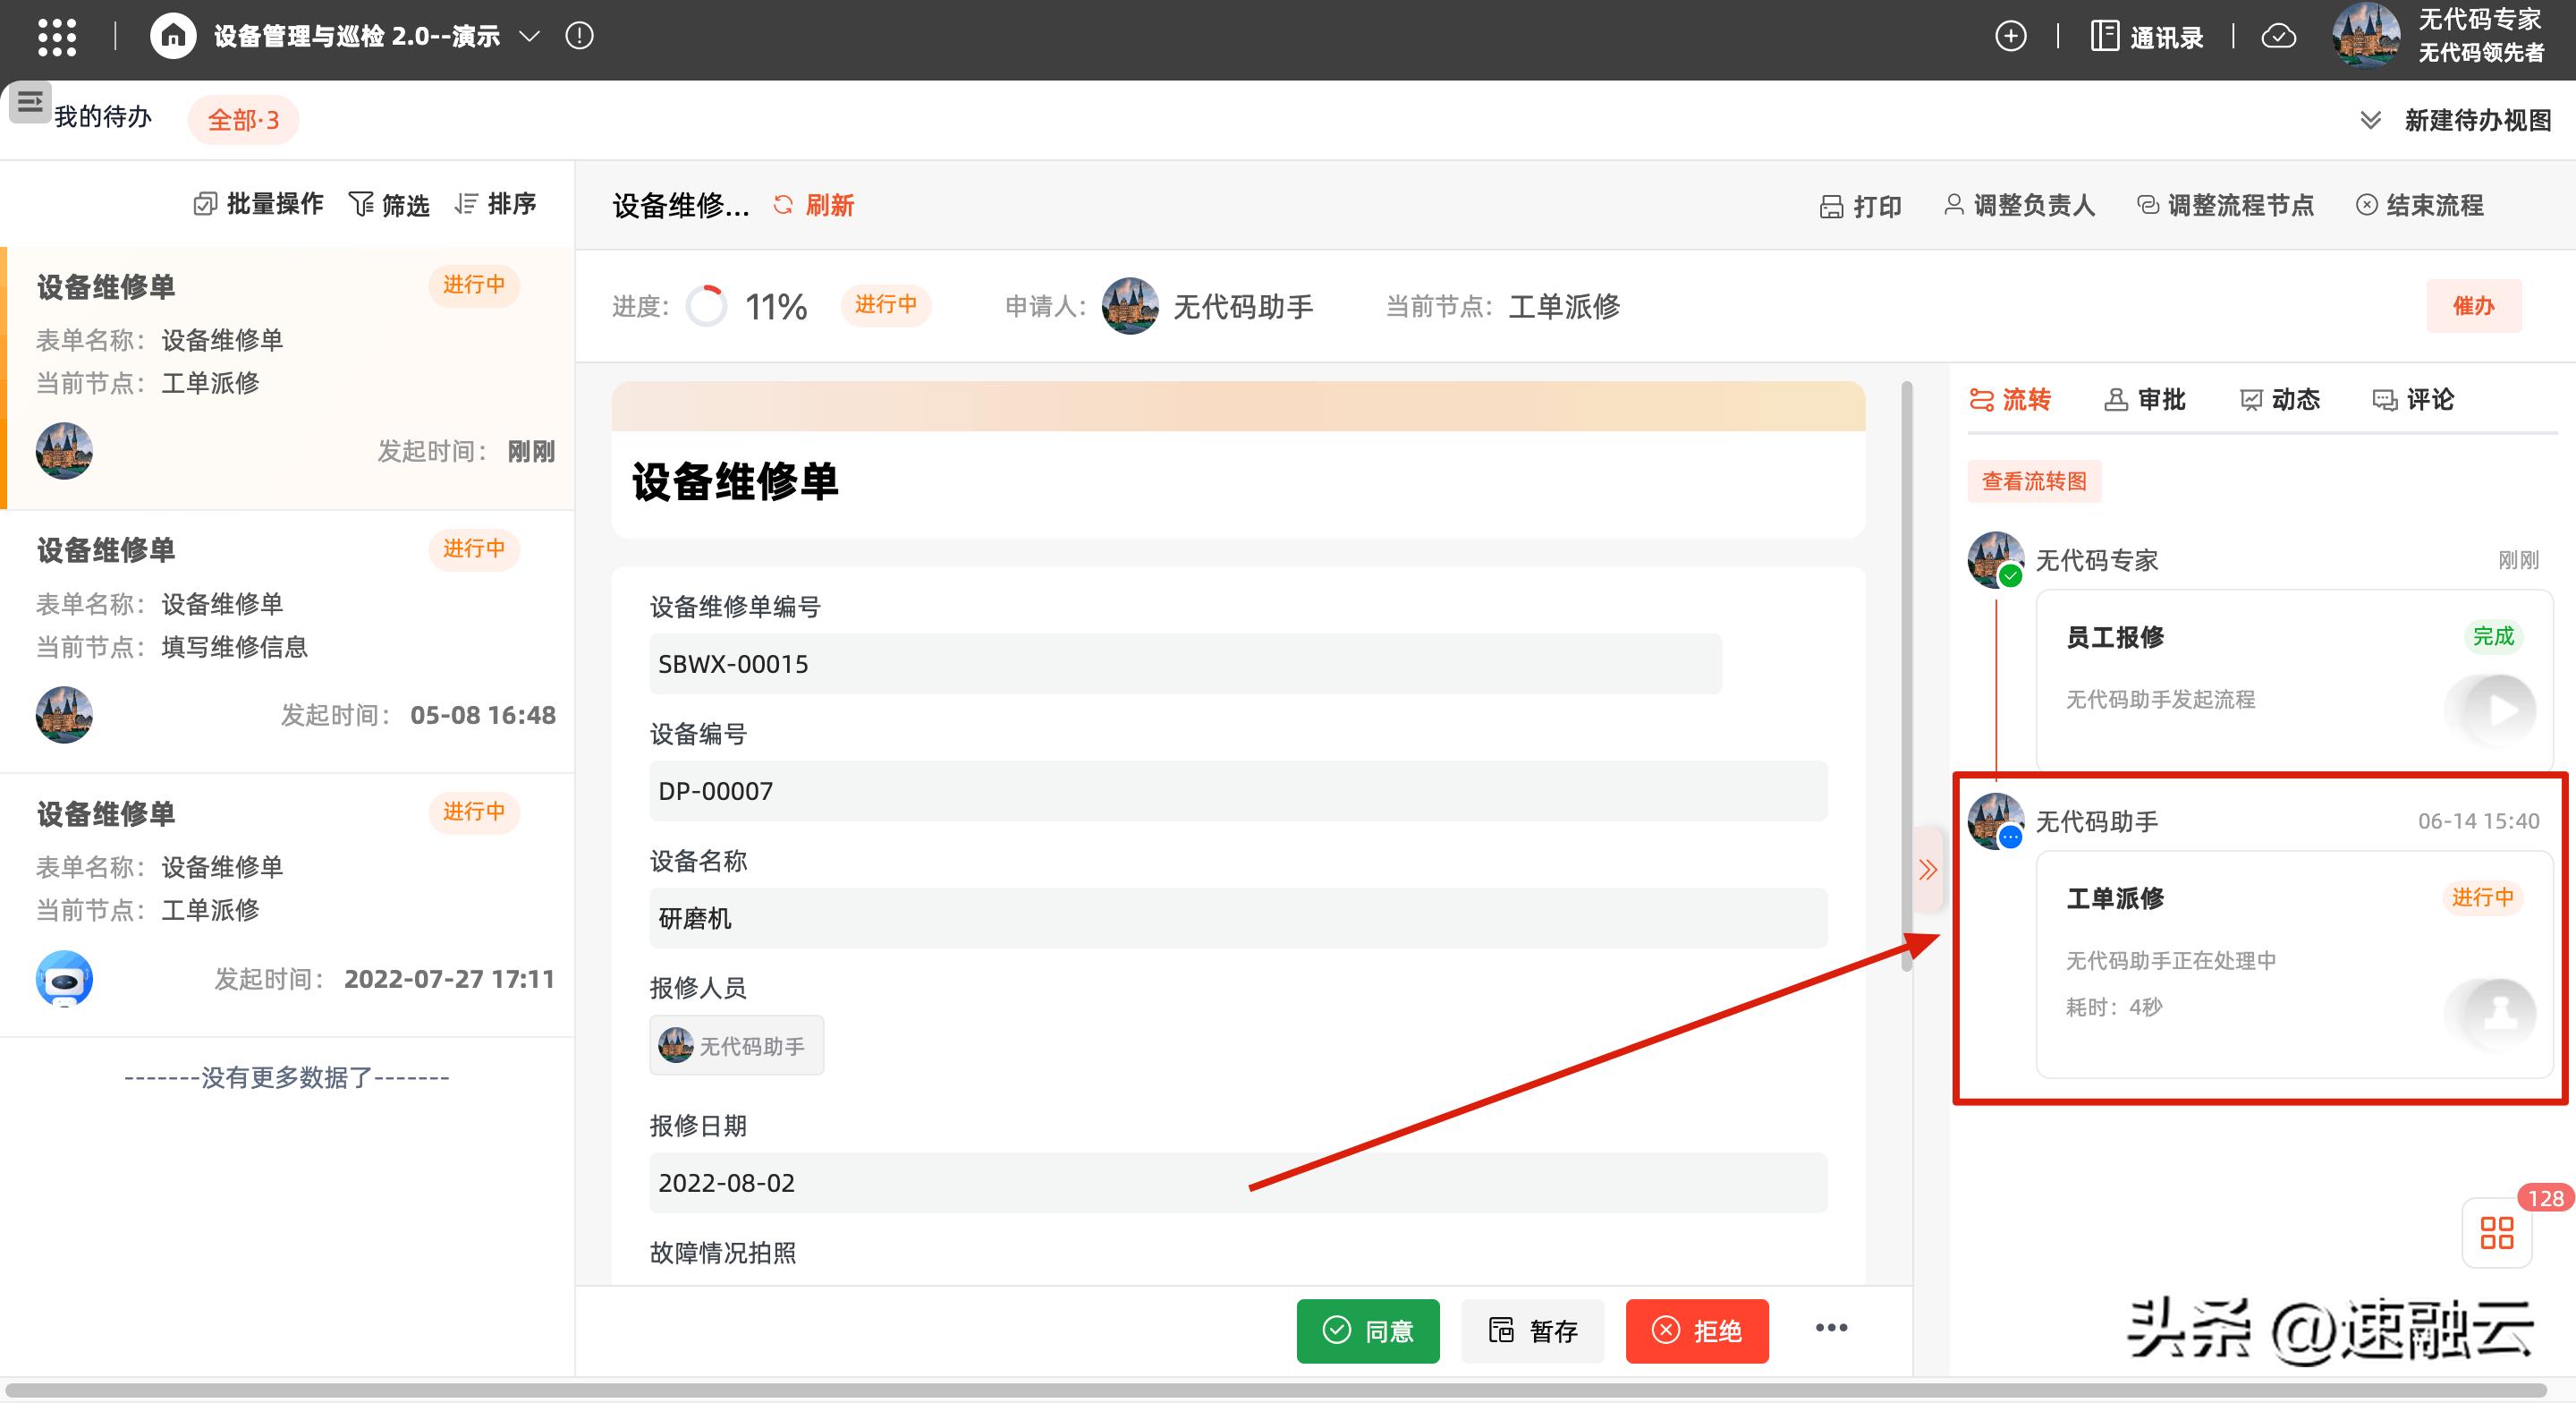Switch to the 评论 tab
2576x1403 pixels.
(2413, 399)
